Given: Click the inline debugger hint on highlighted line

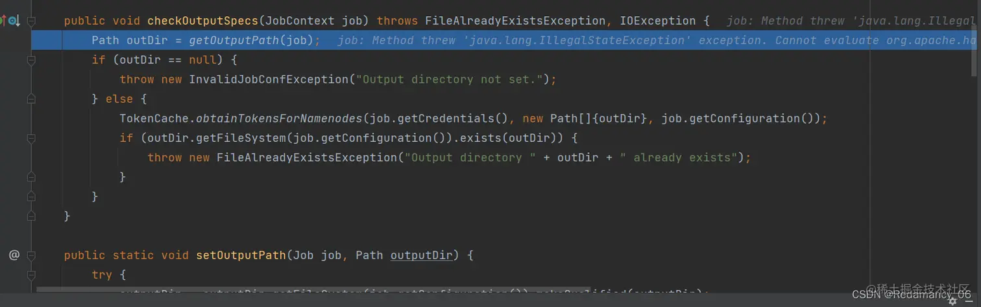Looking at the screenshot, I should click(655, 41).
